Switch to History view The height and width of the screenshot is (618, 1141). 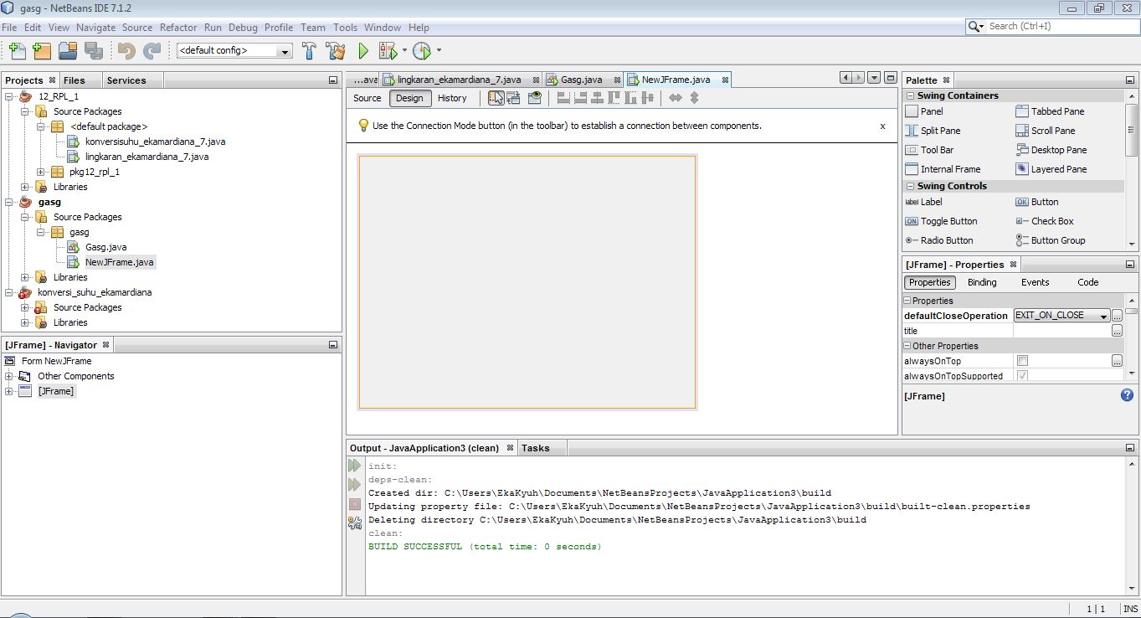(x=452, y=98)
